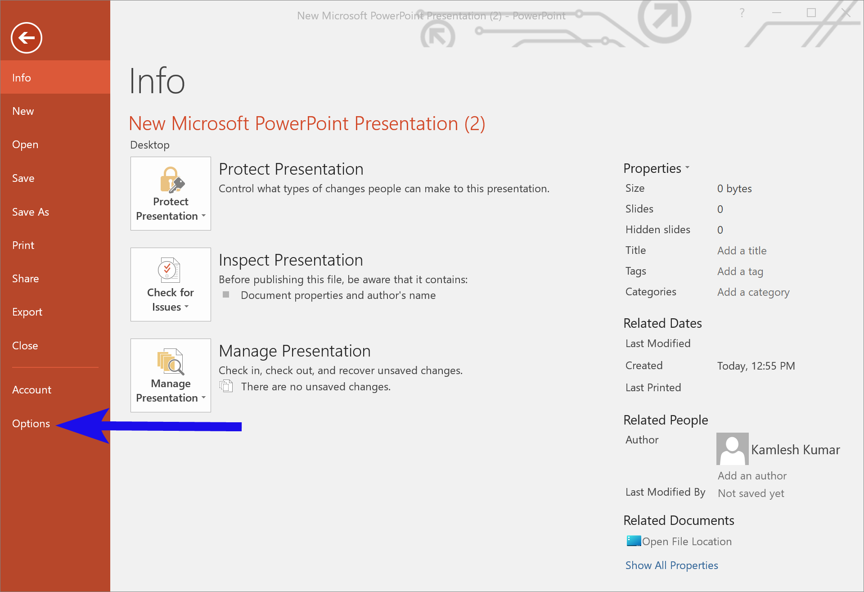Click the Desktop file location text

(x=150, y=145)
